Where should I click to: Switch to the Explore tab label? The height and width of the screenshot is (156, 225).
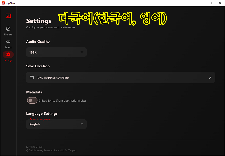pos(8,35)
